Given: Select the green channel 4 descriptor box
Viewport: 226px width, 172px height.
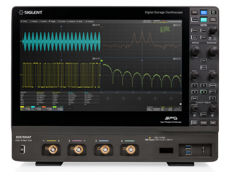Looking at the screenshot, I should (x=58, y=108).
